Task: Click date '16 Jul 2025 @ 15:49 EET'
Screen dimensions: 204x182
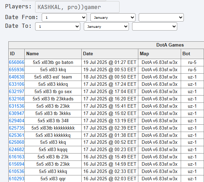Action: point(110,157)
